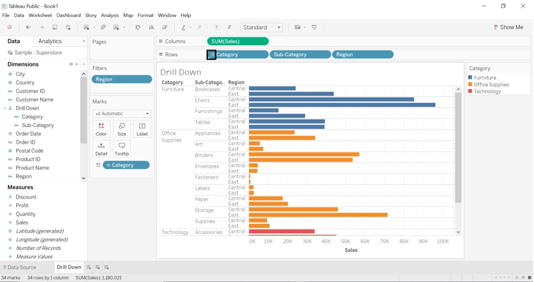Image resolution: width=534 pixels, height=282 pixels.
Task: Select Sample - Superstore data source
Action: [x=35, y=53]
